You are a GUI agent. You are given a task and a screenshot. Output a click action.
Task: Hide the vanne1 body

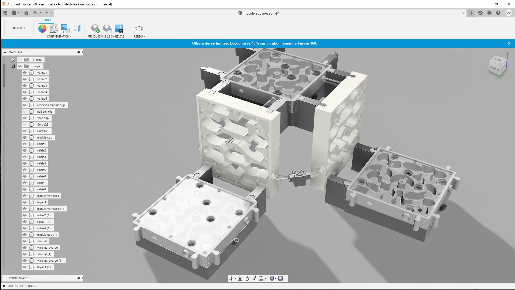coord(25,73)
